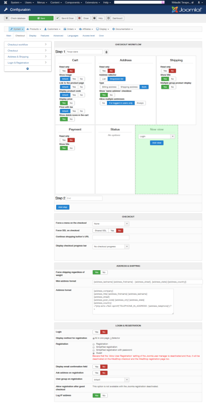The height and width of the screenshot is (414, 206).
Task: Set Show delete icons in the cart to No
Action: [x=71, y=119]
